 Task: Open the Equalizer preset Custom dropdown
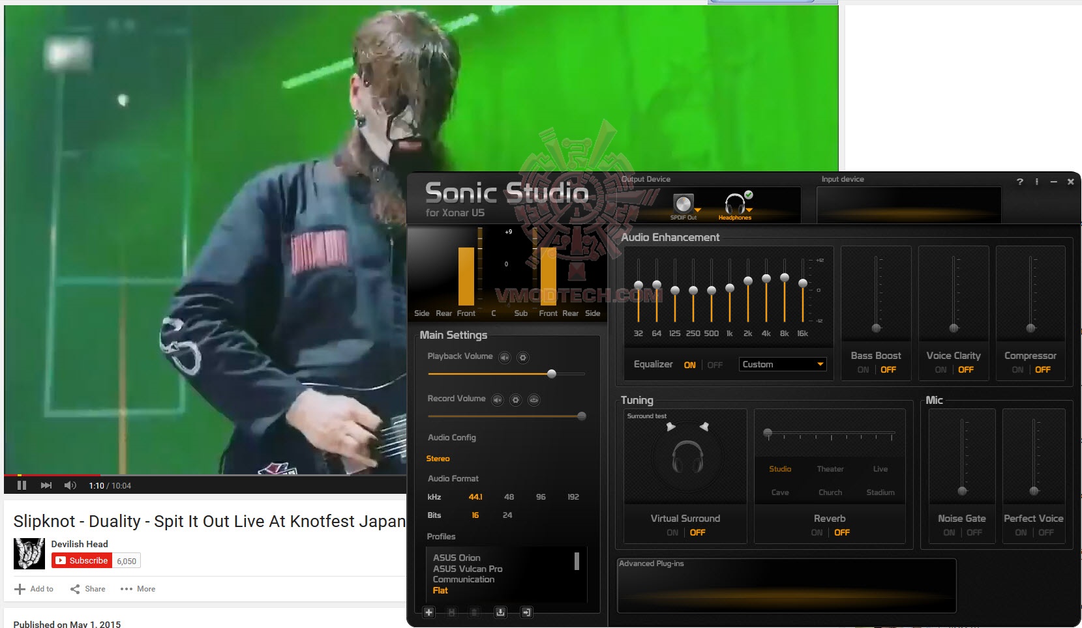click(x=783, y=364)
